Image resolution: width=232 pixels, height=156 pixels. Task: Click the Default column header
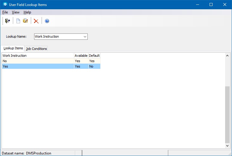(94, 56)
